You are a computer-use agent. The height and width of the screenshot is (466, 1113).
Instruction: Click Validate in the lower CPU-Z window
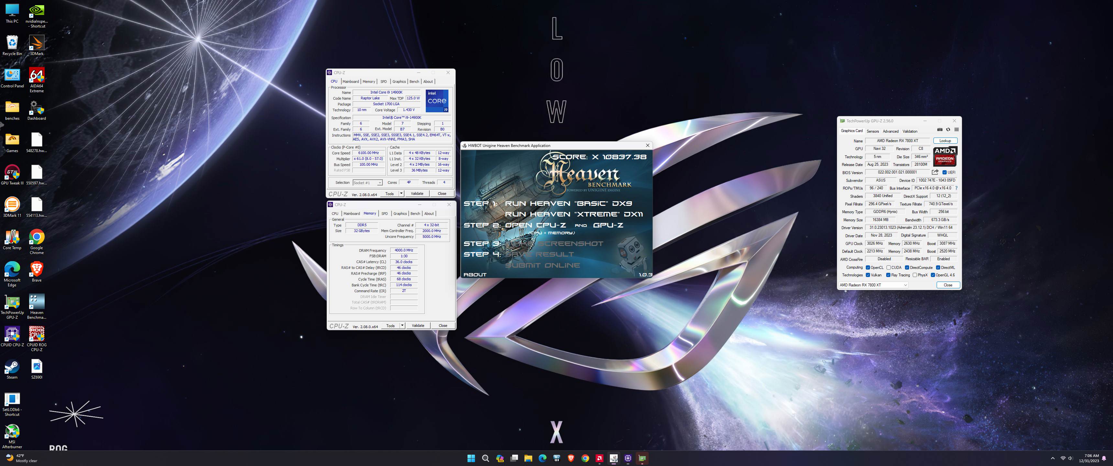click(418, 326)
